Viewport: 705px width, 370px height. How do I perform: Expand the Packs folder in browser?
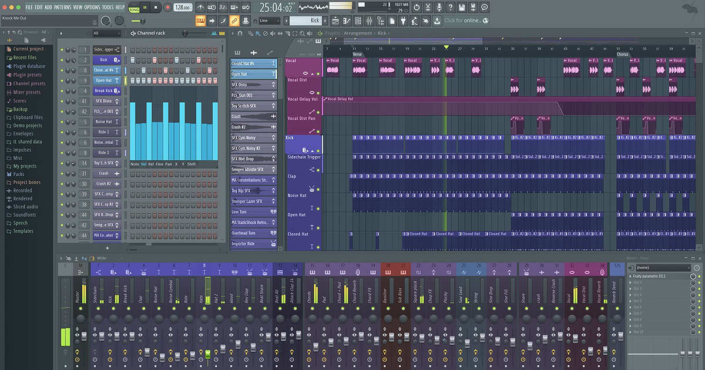pos(16,174)
